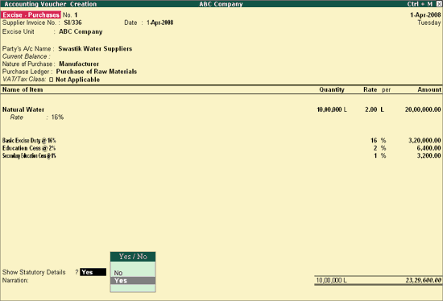Select Excise Unit ABC Company field

(x=81, y=31)
